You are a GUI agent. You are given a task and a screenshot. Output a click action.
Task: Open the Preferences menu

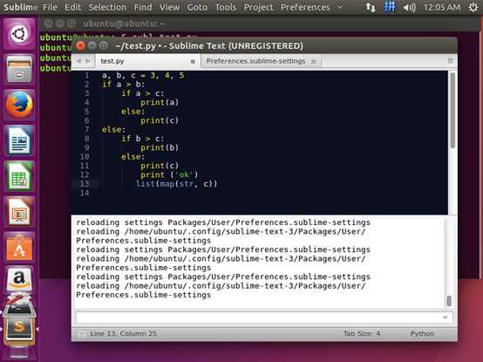point(305,7)
